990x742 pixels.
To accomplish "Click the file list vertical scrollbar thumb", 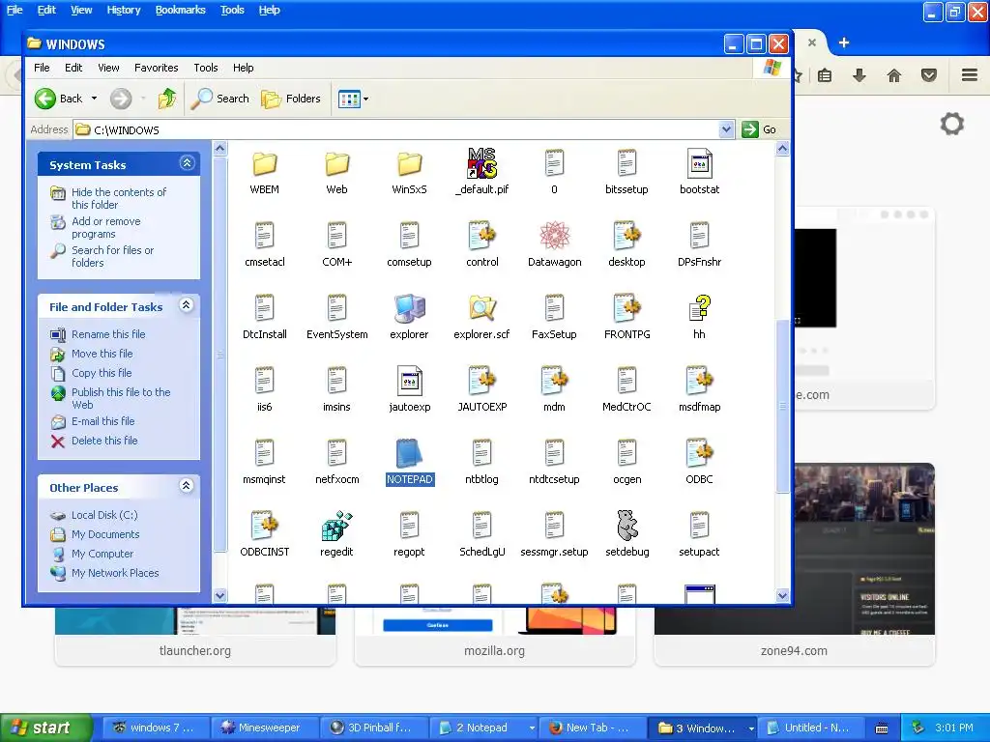I will coord(782,407).
